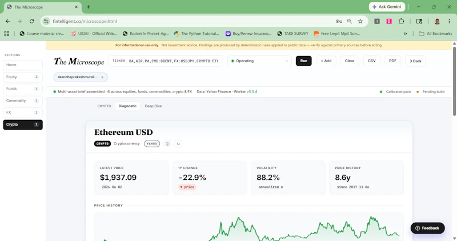Remove the skandhaprakashmurali chip

tap(102, 77)
